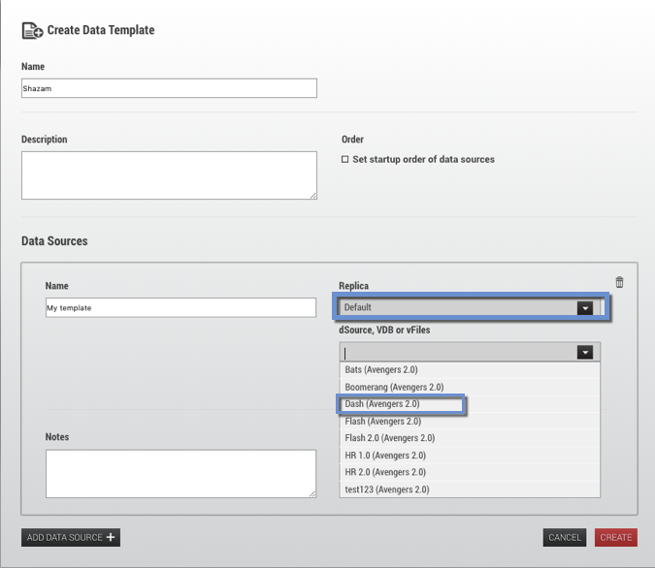Image resolution: width=655 pixels, height=568 pixels.
Task: Pick Flash (Avengers 2.0) entry
Action: (x=383, y=422)
